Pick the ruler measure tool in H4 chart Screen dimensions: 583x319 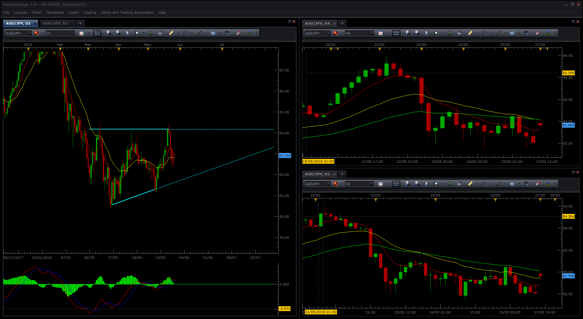coord(470,33)
